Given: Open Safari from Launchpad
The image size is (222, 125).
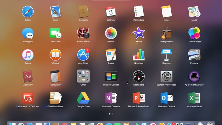Looking at the screenshot, I should [28, 11].
